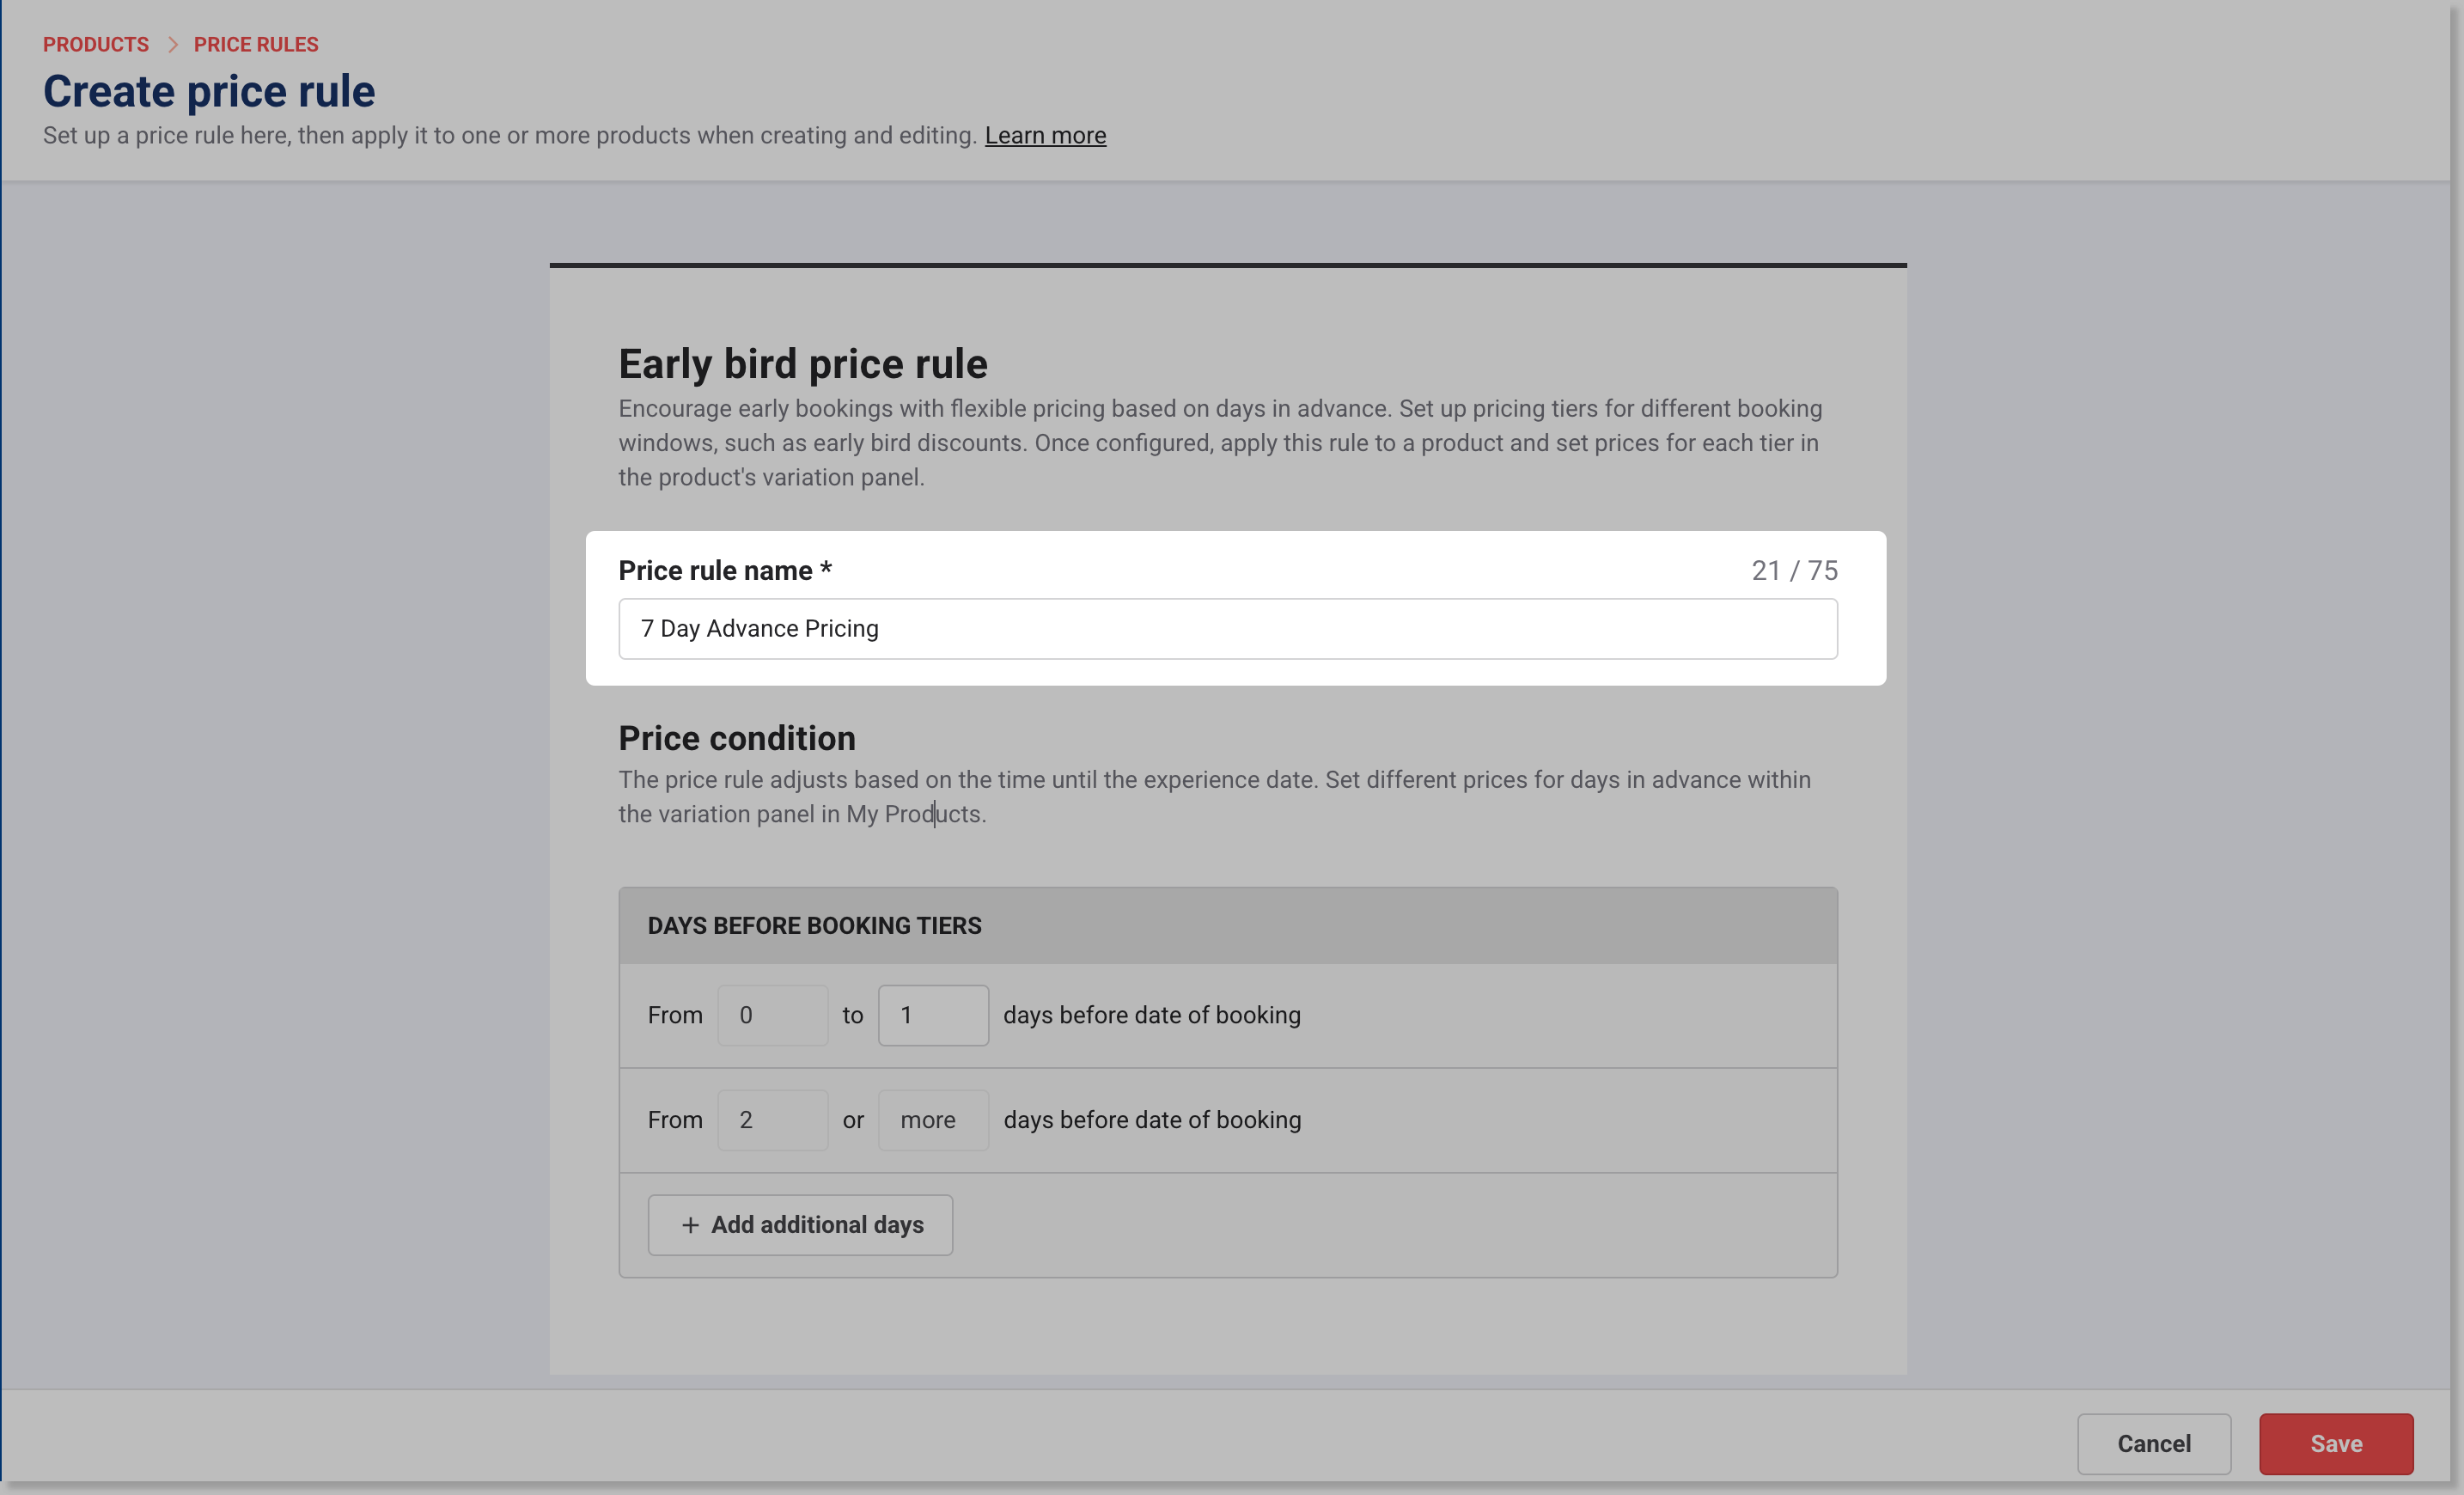Click the Price rule name label
Image resolution: width=2464 pixels, height=1495 pixels.
coord(724,570)
